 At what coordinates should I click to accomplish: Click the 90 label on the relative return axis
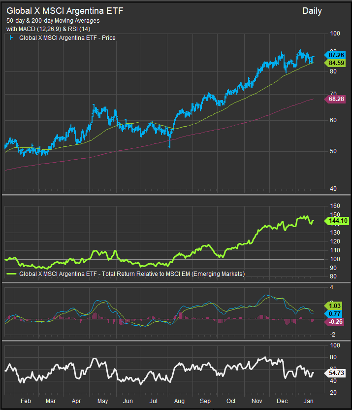(333, 268)
